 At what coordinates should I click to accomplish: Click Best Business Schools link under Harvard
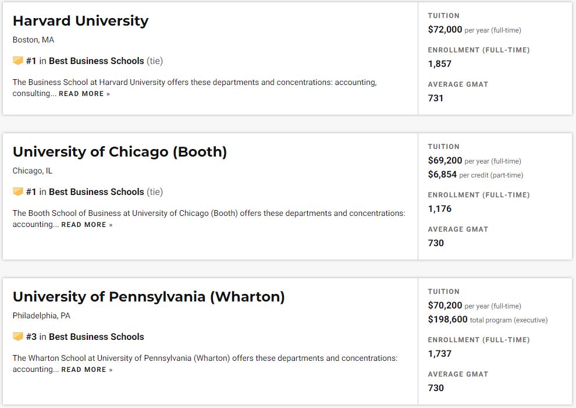(x=96, y=61)
